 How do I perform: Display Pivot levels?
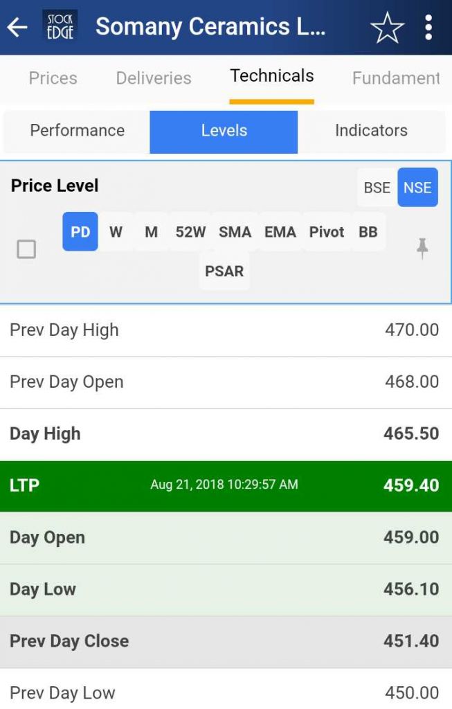pos(325,232)
